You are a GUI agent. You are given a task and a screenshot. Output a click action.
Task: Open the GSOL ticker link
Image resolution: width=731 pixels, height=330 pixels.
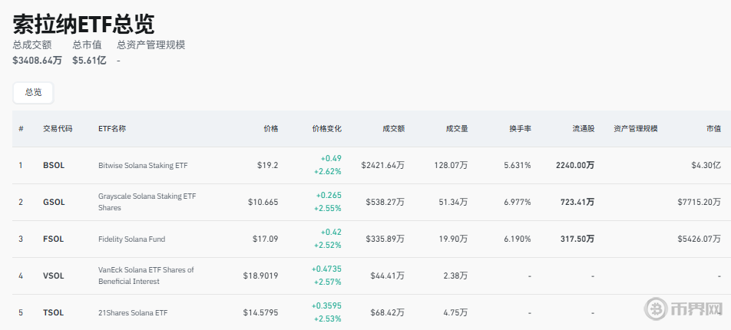click(54, 202)
